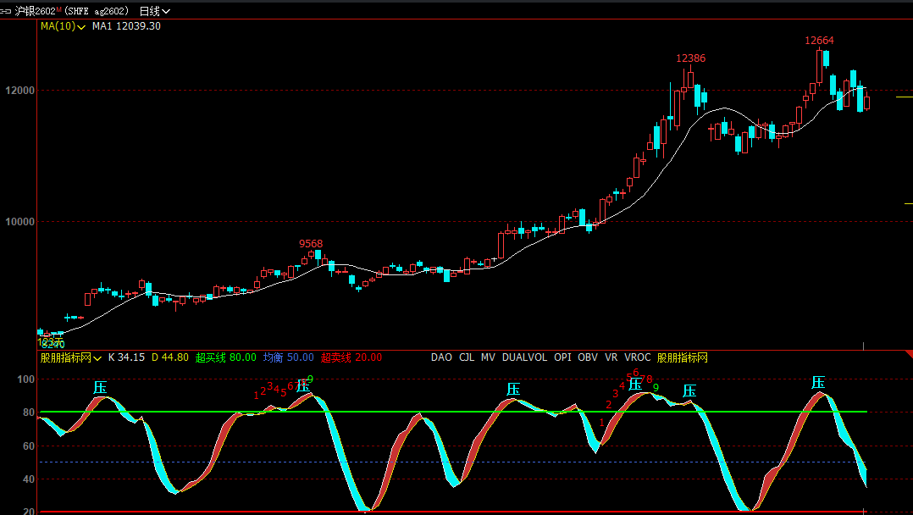Viewport: 913px width, 515px height.
Task: Click the 均衡 50.00 label
Action: tap(288, 357)
